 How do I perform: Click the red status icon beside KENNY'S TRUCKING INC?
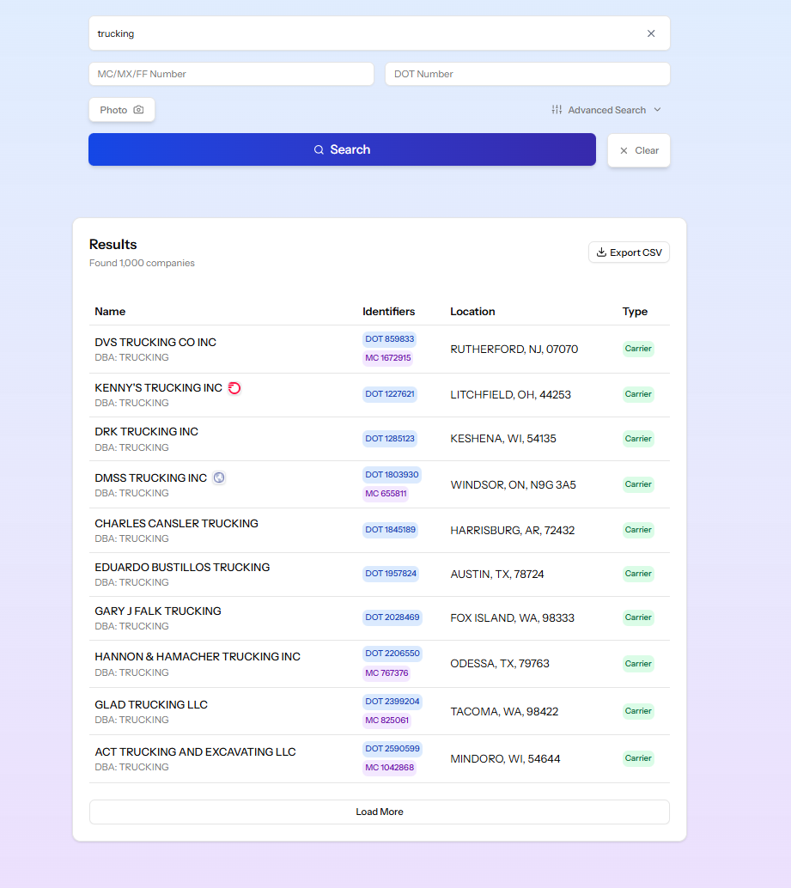pos(234,387)
